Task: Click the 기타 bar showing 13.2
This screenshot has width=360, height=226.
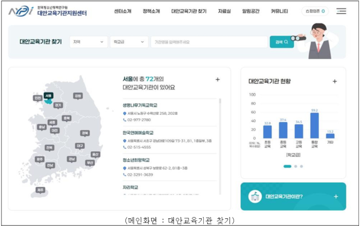Action: 330,136
